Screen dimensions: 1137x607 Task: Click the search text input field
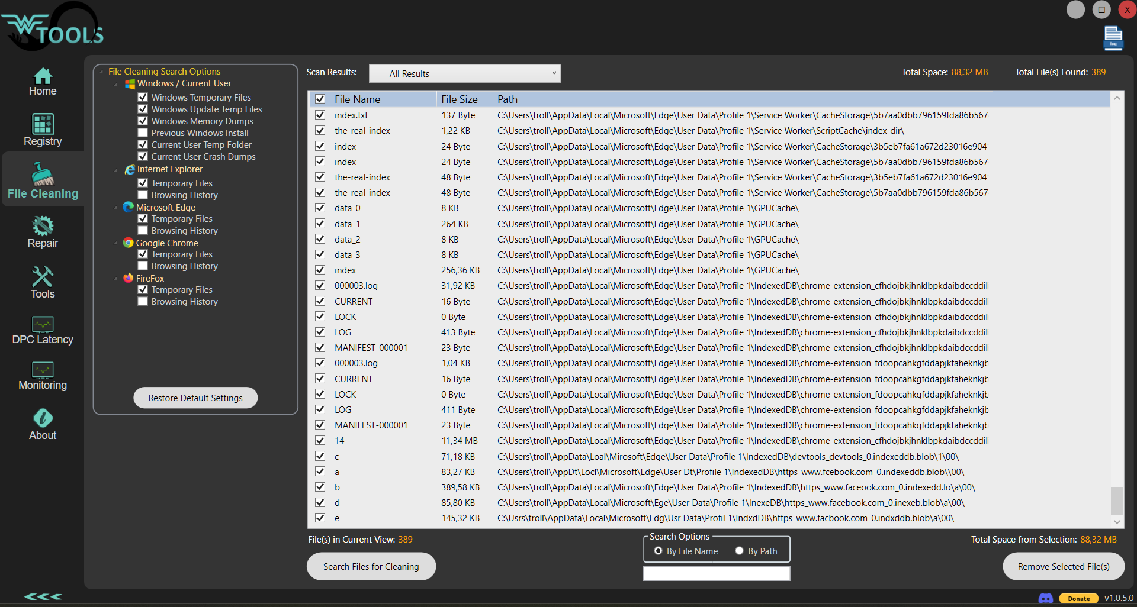coord(717,573)
